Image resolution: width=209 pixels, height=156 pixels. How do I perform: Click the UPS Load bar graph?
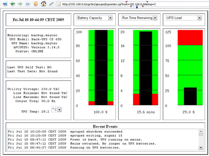(x=190, y=68)
